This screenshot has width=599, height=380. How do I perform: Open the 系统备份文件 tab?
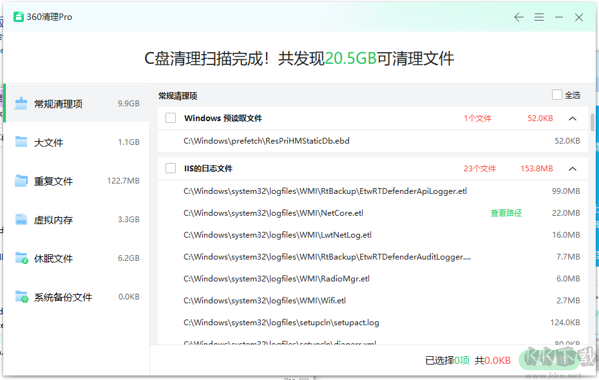point(77,297)
